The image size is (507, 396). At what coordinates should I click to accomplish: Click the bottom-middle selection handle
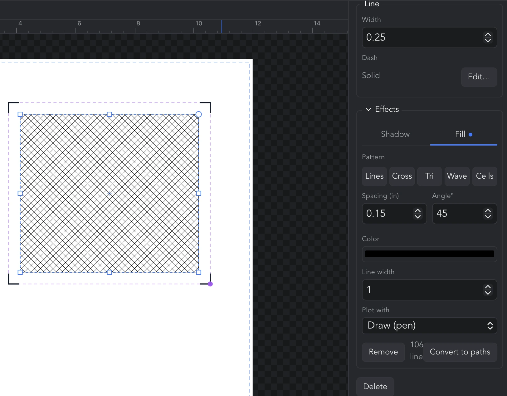(110, 272)
